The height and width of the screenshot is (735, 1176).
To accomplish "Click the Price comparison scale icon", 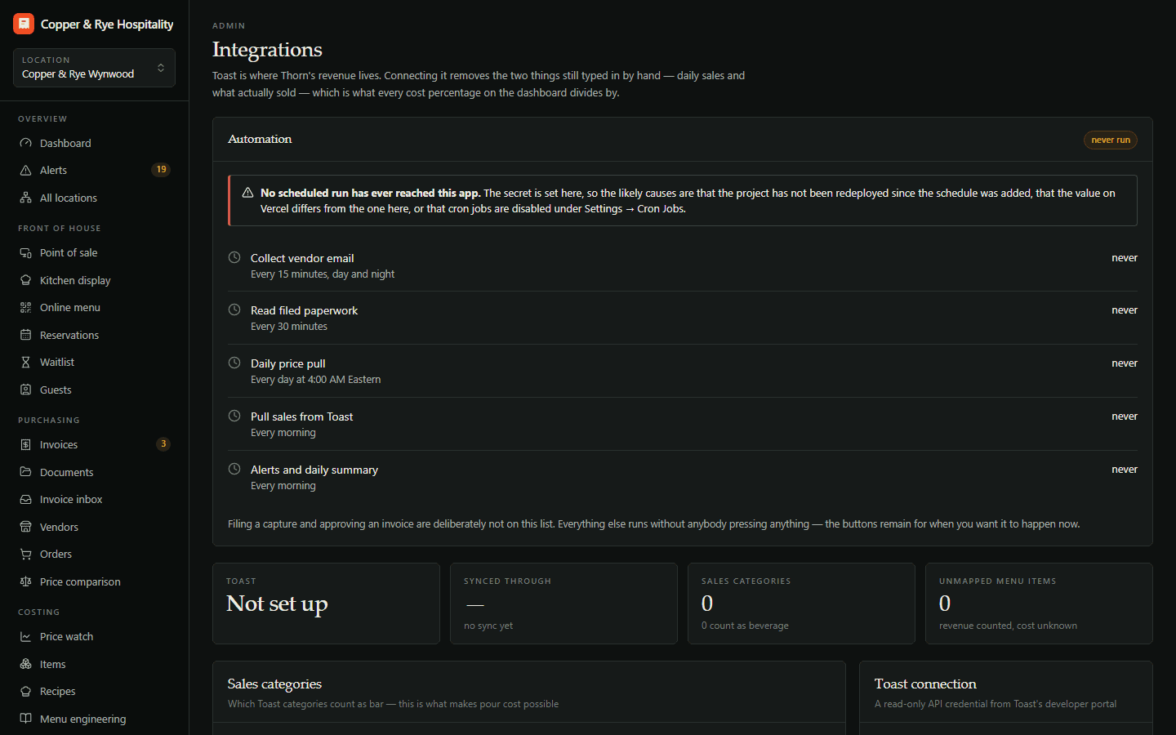I will [25, 581].
